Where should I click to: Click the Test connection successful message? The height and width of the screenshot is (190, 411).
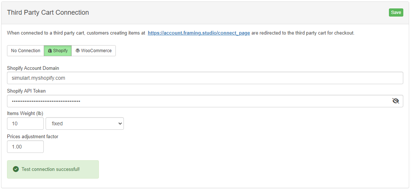[x=53, y=169]
